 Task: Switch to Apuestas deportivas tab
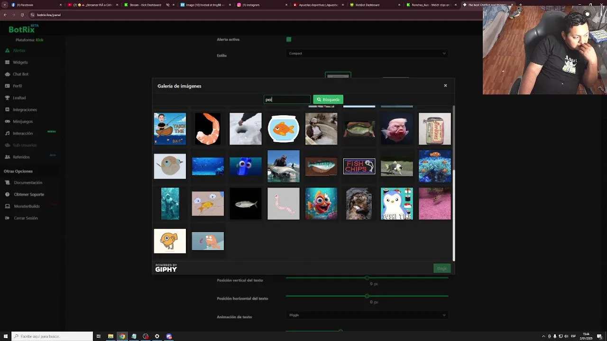(318, 5)
